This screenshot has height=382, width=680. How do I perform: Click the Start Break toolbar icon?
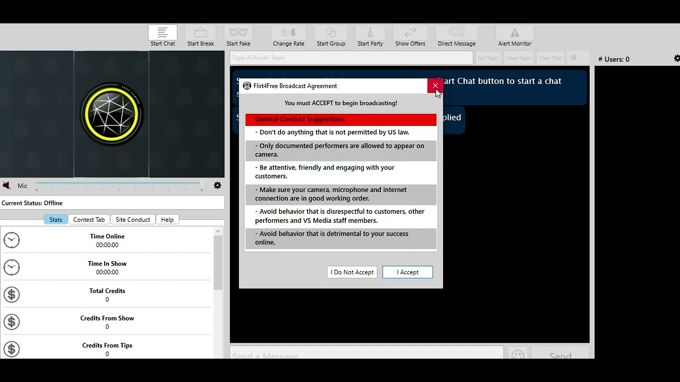(200, 33)
